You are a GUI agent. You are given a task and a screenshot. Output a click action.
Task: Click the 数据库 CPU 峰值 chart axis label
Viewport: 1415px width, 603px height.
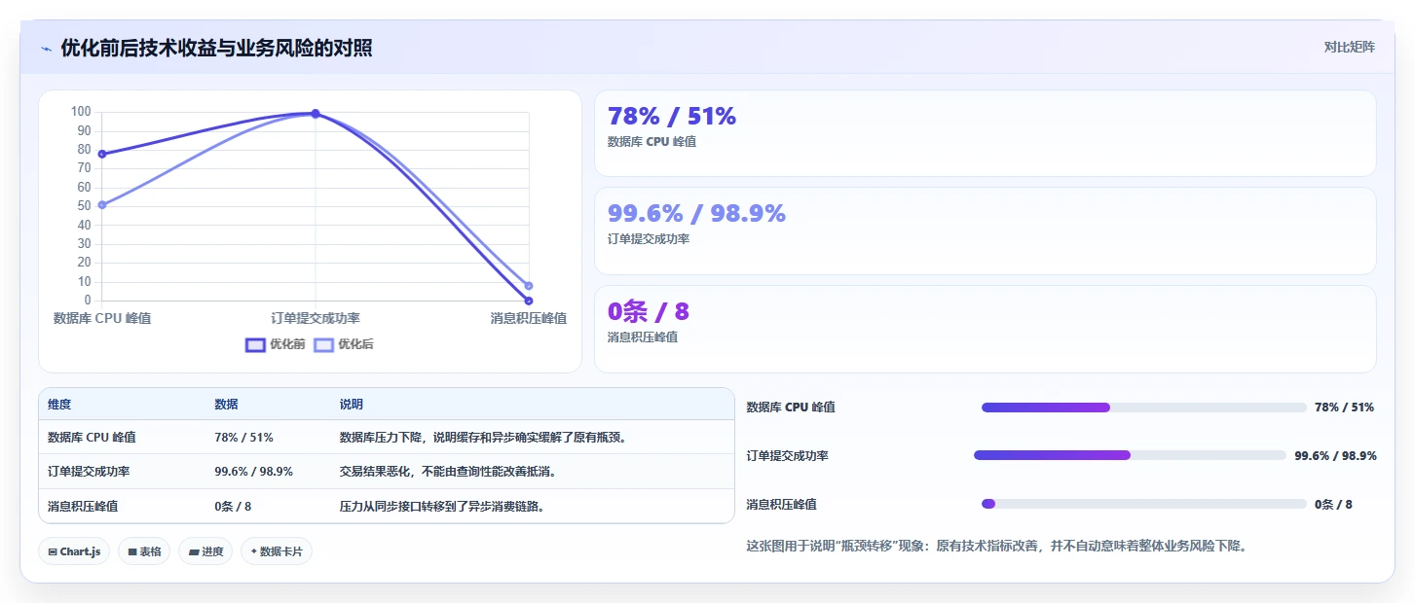[102, 318]
